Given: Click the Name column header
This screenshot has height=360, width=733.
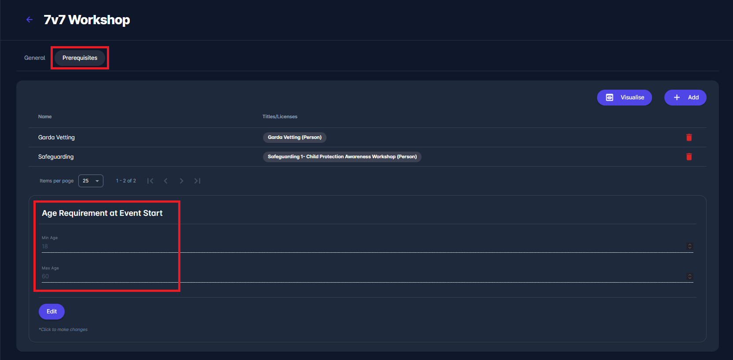Looking at the screenshot, I should pos(45,117).
